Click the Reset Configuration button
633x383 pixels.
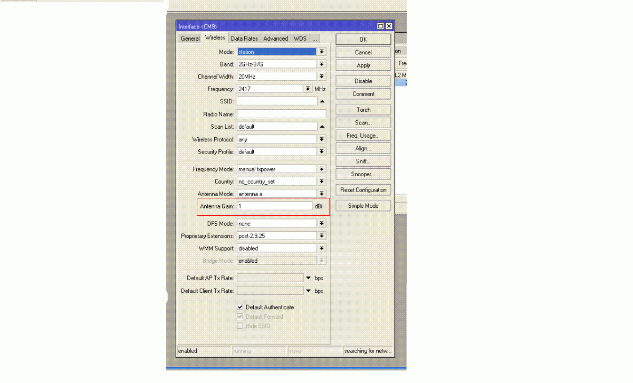pyautogui.click(x=363, y=190)
